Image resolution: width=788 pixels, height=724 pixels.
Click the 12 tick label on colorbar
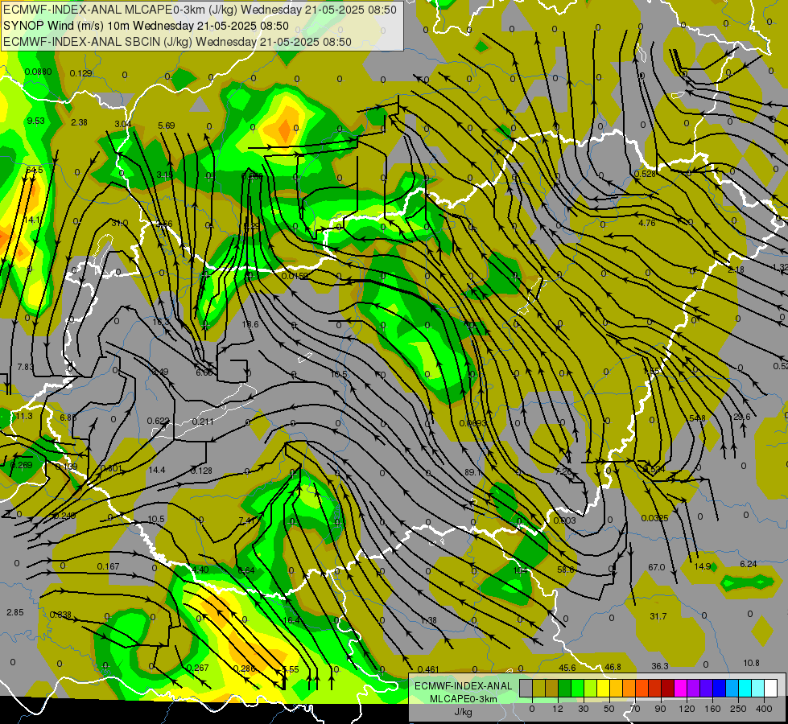tap(558, 709)
